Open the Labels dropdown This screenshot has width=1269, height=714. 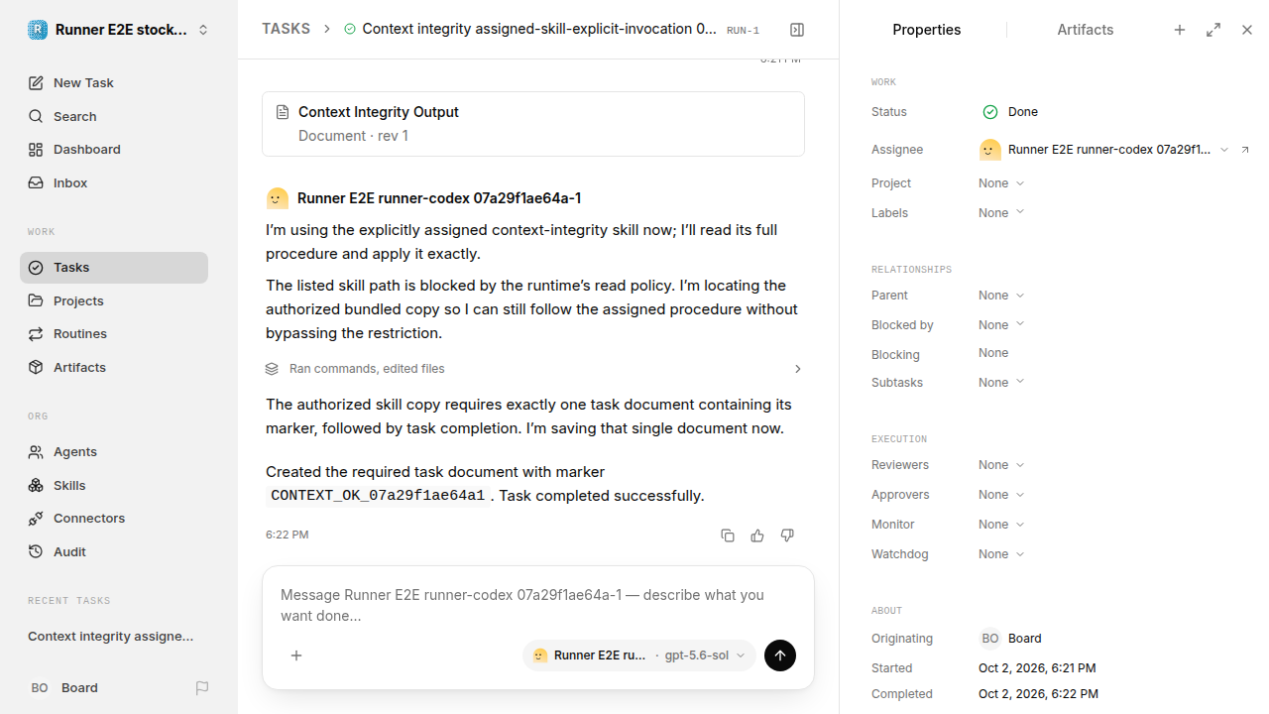pyautogui.click(x=1001, y=213)
